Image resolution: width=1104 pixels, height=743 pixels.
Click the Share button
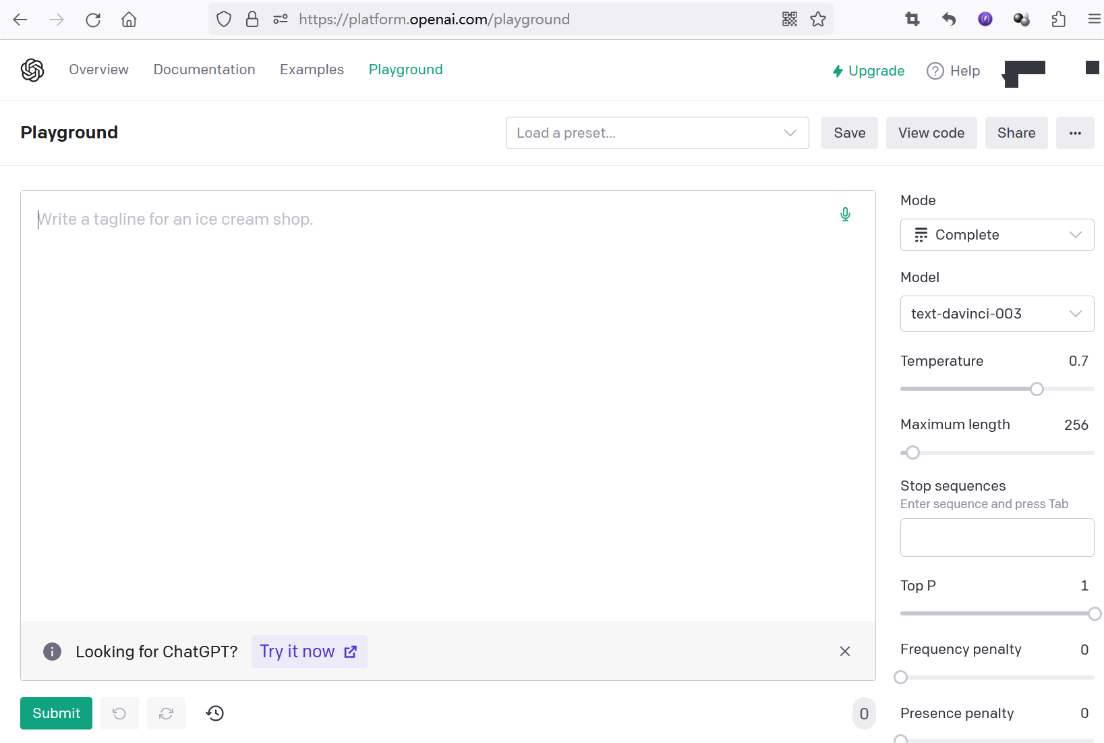[x=1016, y=133]
